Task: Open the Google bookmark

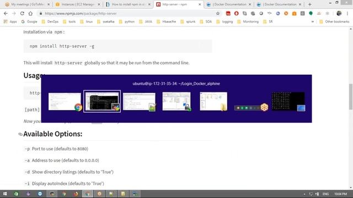Action: (29, 21)
